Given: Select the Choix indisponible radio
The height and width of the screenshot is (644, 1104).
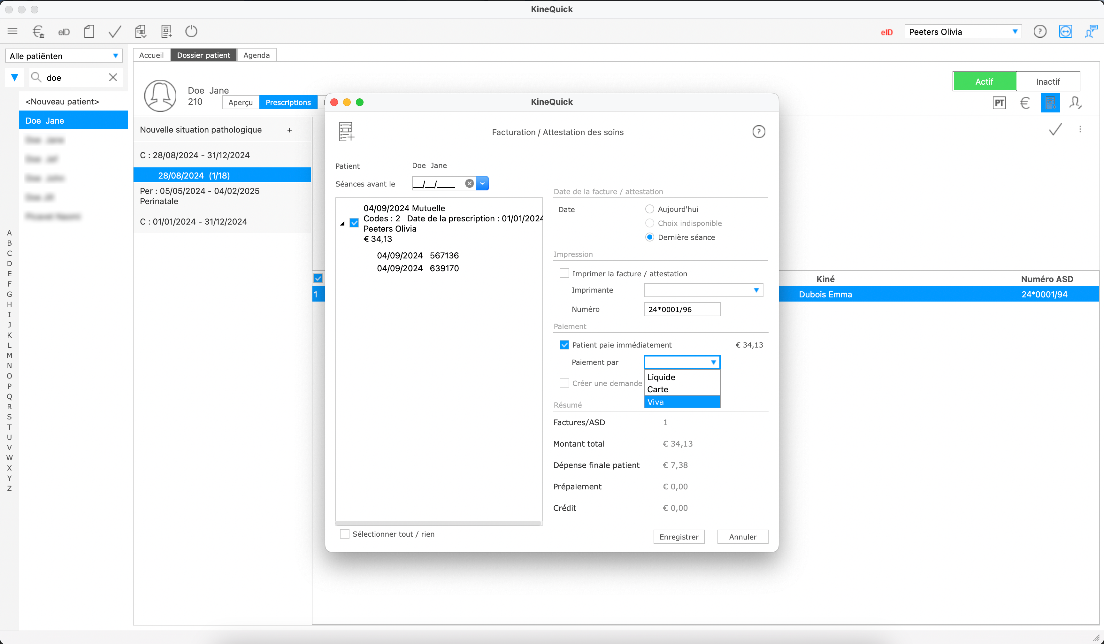Looking at the screenshot, I should pos(650,223).
